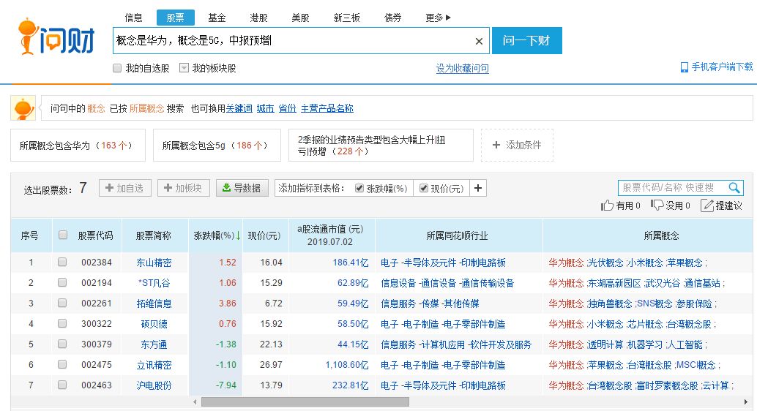Click 加自选 button
This screenshot has height=411, width=757.
tap(125, 188)
